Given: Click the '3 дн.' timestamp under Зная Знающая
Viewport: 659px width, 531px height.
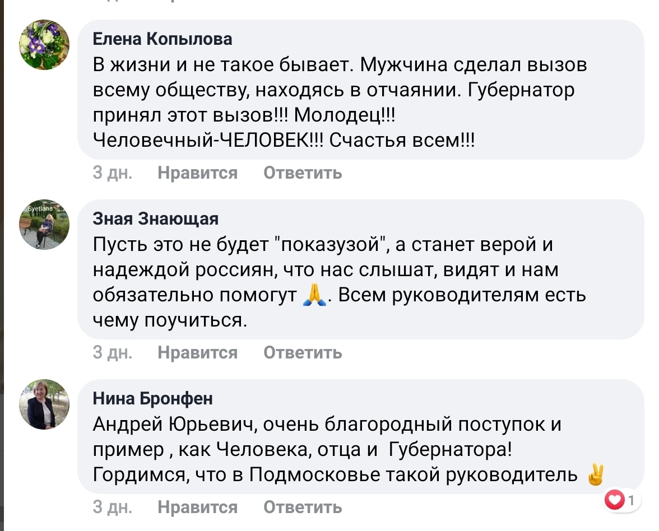Looking at the screenshot, I should coord(112,353).
